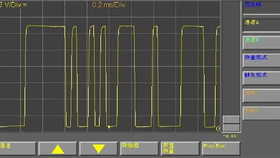
Task: Click the yellow up triangle button
Action: [x=57, y=148]
